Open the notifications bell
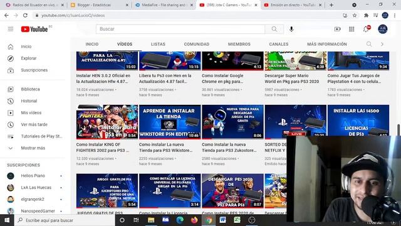Screen dimensions: 401x226 (x=366, y=29)
